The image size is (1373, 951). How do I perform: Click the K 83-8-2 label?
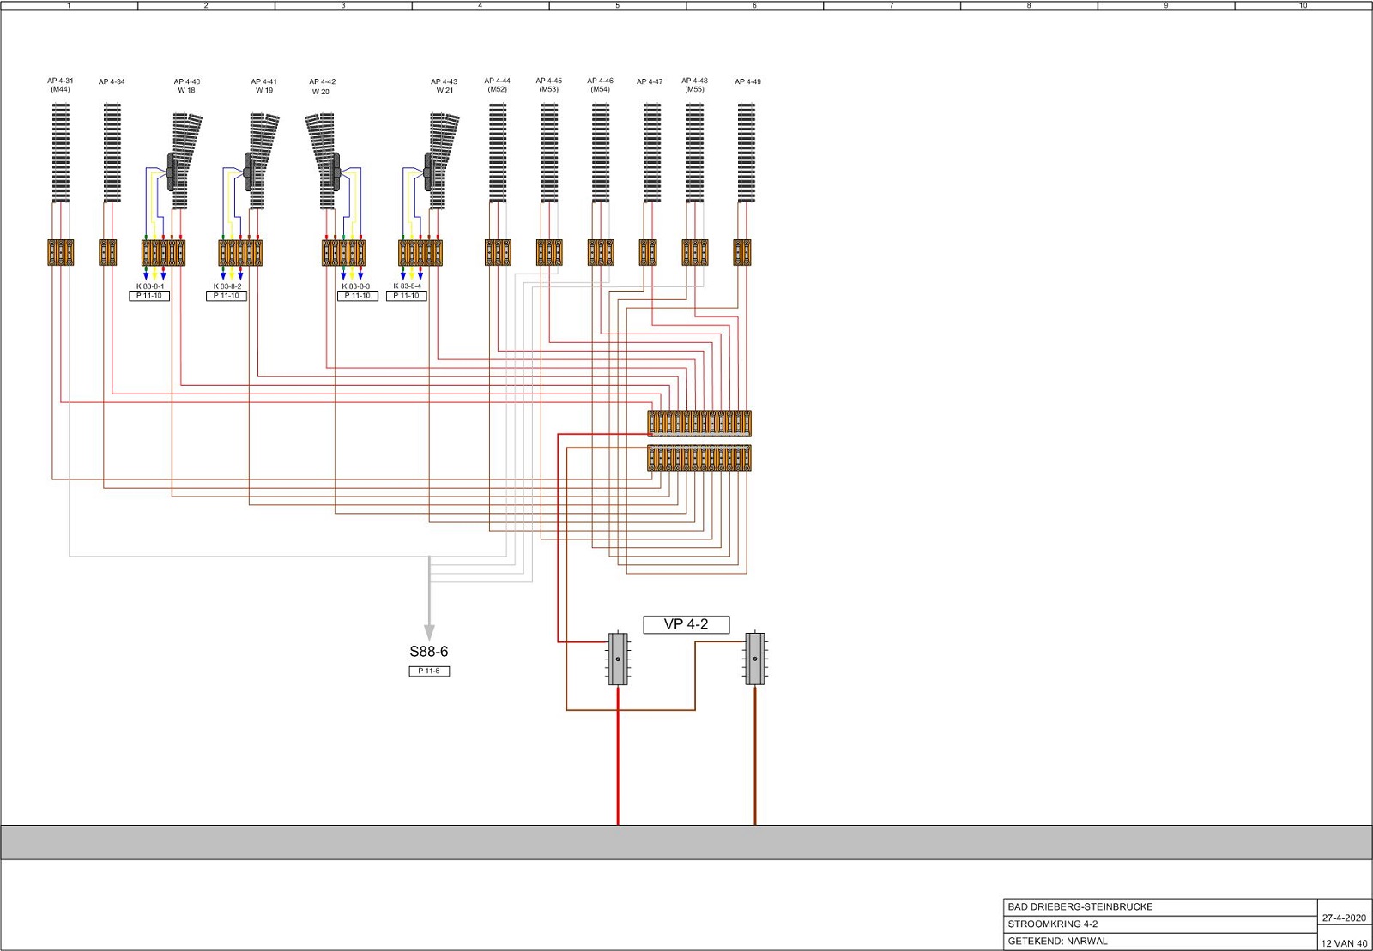pyautogui.click(x=227, y=286)
